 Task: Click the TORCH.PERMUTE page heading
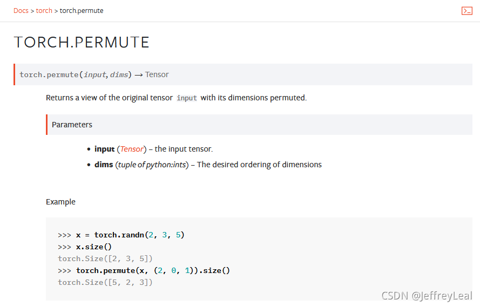tap(82, 42)
